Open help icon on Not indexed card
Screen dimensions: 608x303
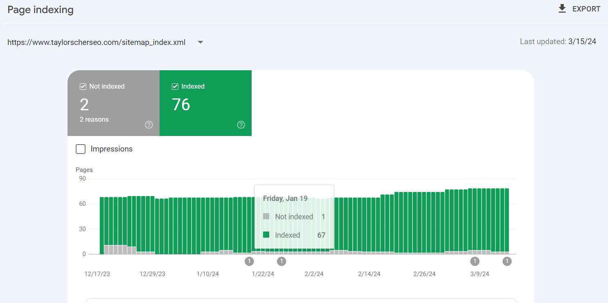pyautogui.click(x=149, y=125)
